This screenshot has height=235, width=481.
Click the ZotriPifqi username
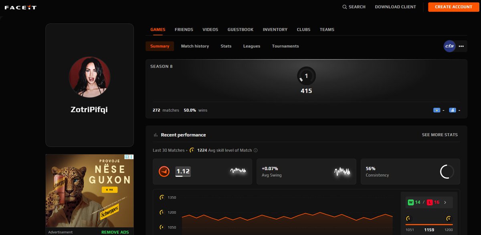tap(89, 110)
